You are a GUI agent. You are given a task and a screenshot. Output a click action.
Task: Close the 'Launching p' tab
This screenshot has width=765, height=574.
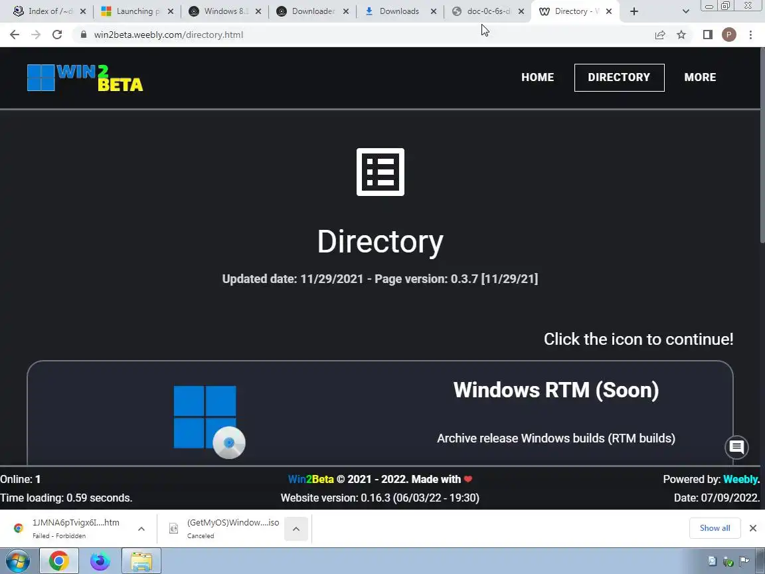point(171,11)
